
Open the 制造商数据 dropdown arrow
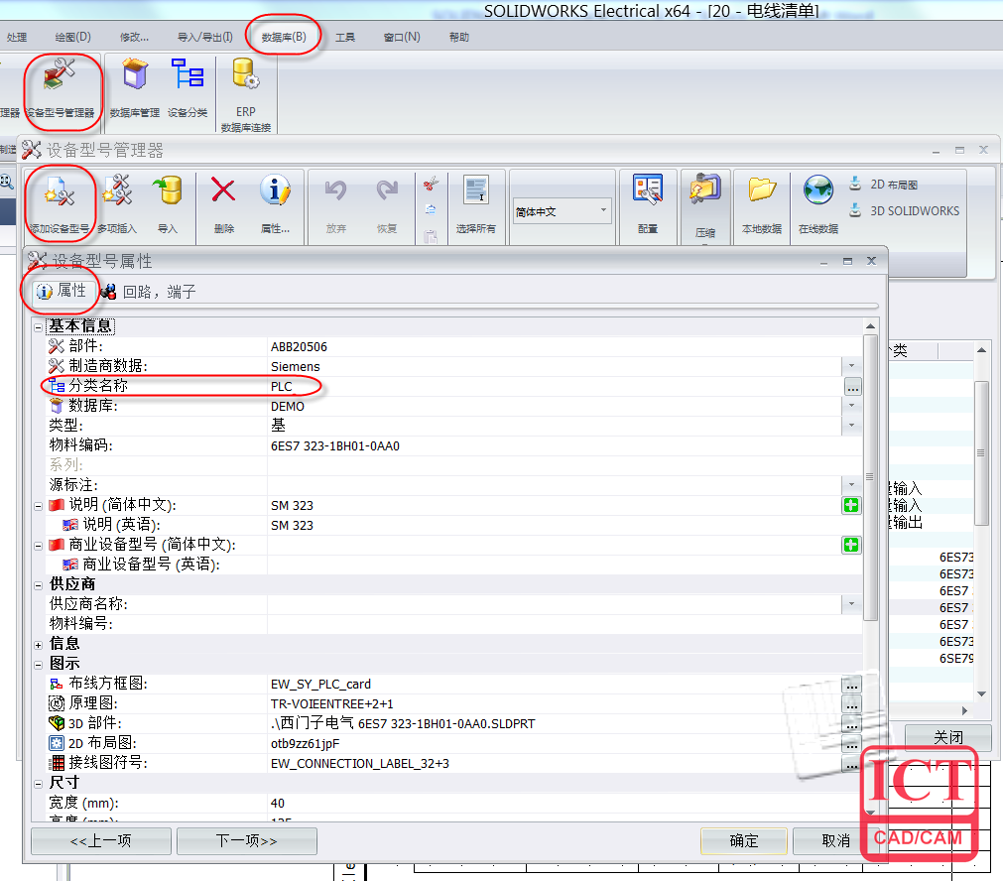point(850,365)
